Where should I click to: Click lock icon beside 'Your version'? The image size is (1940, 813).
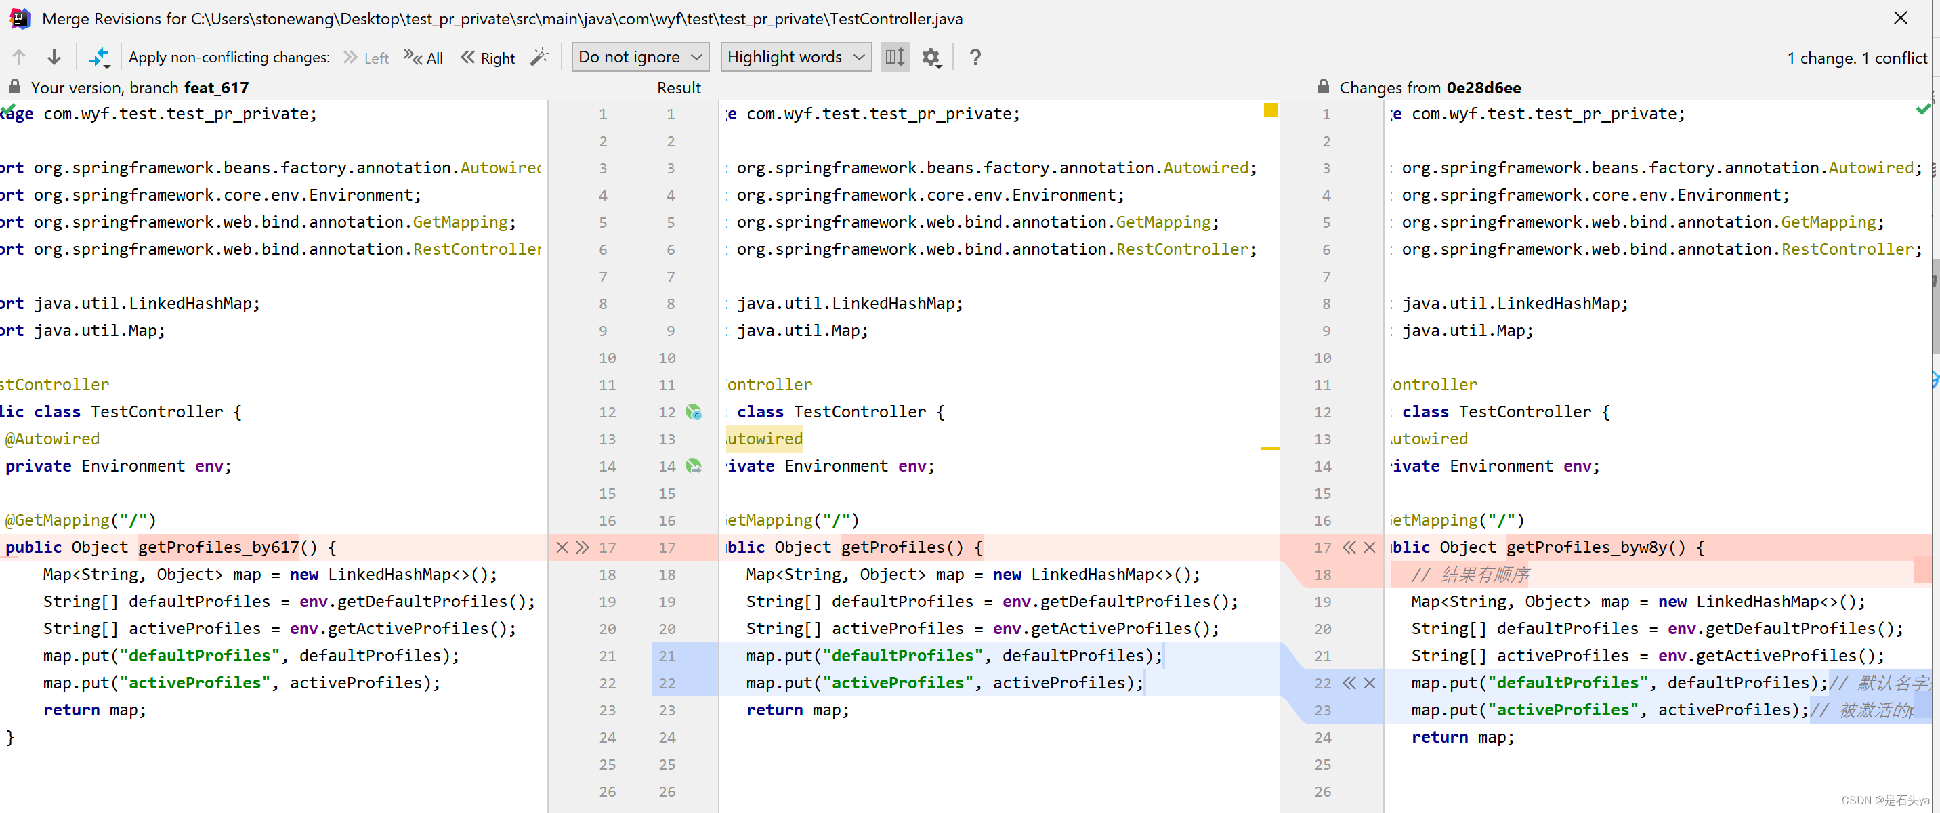[x=14, y=87]
